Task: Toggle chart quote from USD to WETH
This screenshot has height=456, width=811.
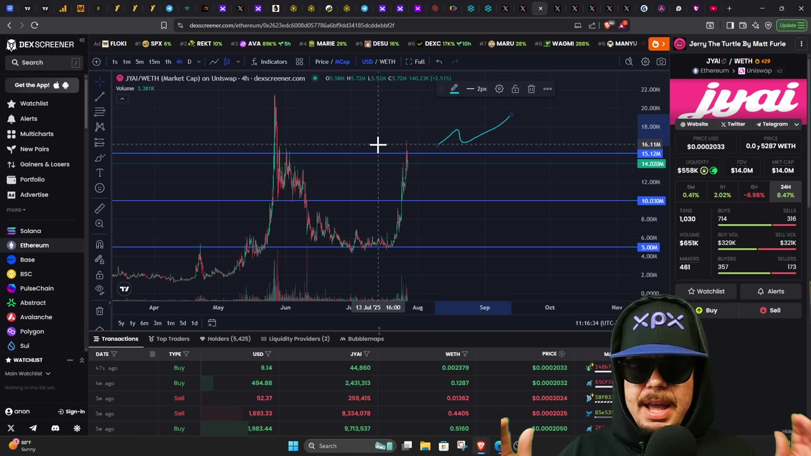Action: pyautogui.click(x=387, y=61)
